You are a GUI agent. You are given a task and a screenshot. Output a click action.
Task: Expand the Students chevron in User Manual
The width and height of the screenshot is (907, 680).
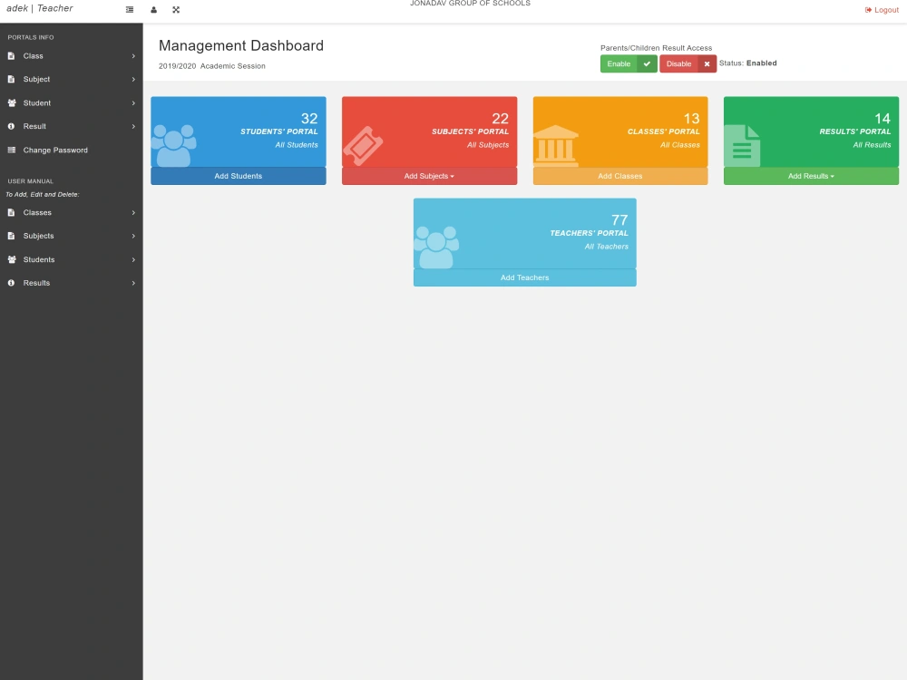click(x=133, y=259)
